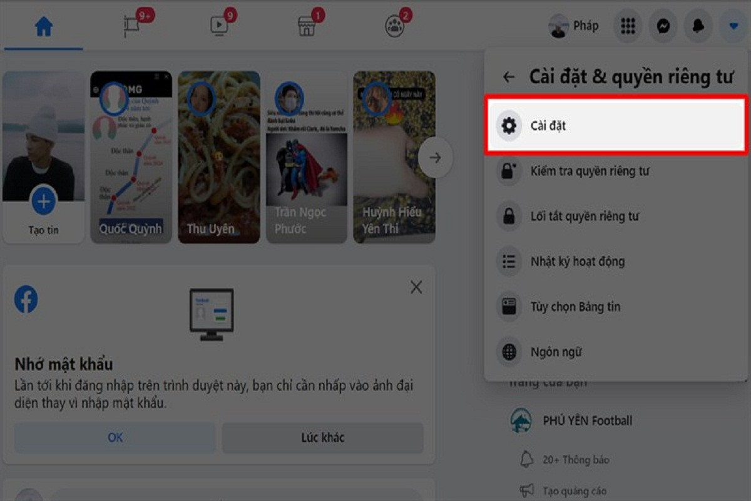The width and height of the screenshot is (751, 501).
Task: Click Trần Ngọc Phước's story avatar ring
Action: pos(289,98)
